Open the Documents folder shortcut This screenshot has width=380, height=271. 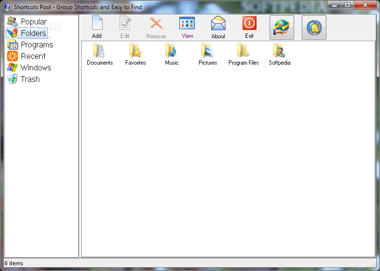tap(99, 51)
